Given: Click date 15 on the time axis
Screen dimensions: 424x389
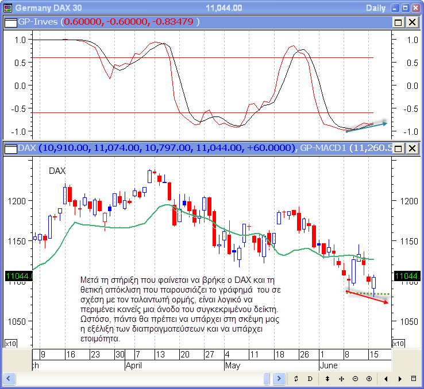Looking at the screenshot, I should pyautogui.click(x=373, y=355).
